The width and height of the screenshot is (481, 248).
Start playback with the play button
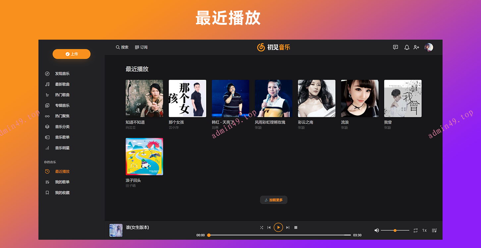click(x=278, y=227)
